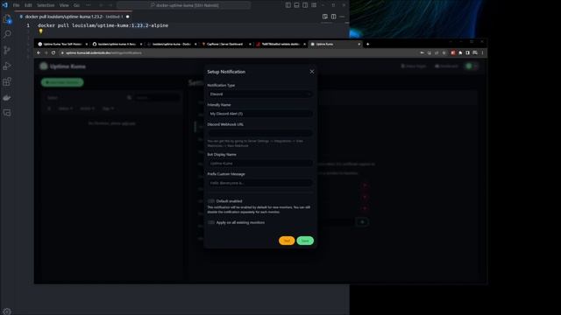Open Run and Debug in VS Code
The height and width of the screenshot is (315, 561).
[7, 66]
